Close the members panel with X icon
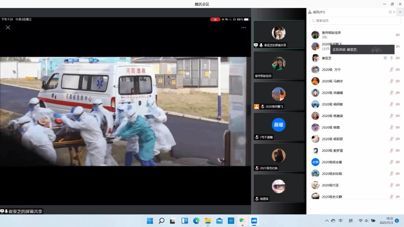This screenshot has height=227, width=404. click(394, 12)
